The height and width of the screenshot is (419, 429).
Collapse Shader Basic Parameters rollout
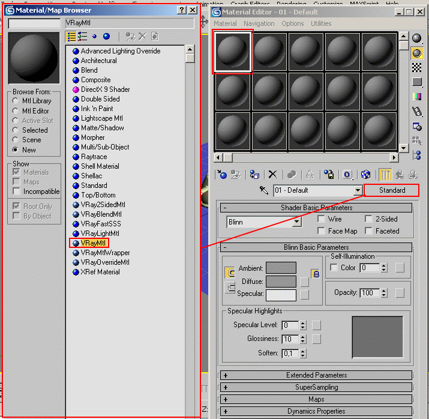[316, 208]
